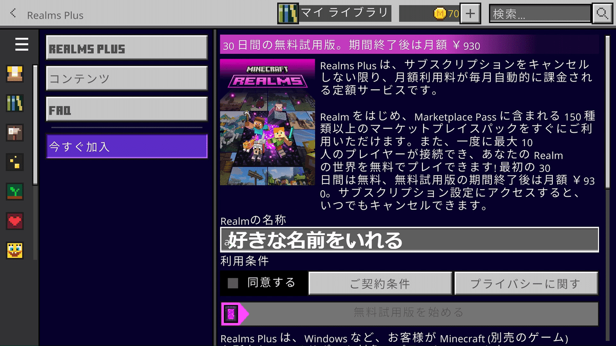The image size is (616, 346).
Task: Add Minecoins with the plus button
Action: pyautogui.click(x=470, y=13)
